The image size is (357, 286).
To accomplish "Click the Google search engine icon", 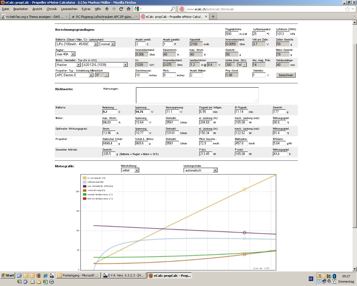I will coord(136,9).
